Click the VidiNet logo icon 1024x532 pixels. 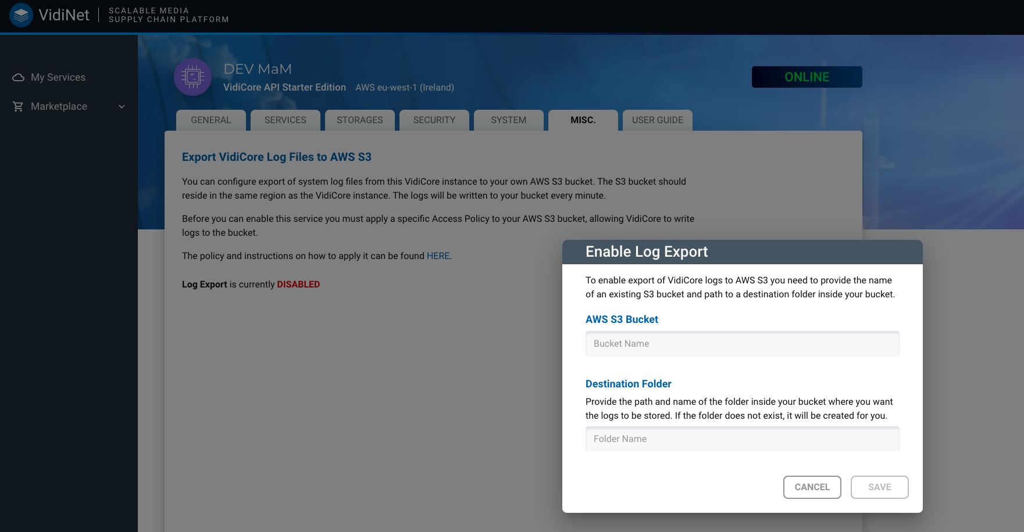tap(22, 16)
